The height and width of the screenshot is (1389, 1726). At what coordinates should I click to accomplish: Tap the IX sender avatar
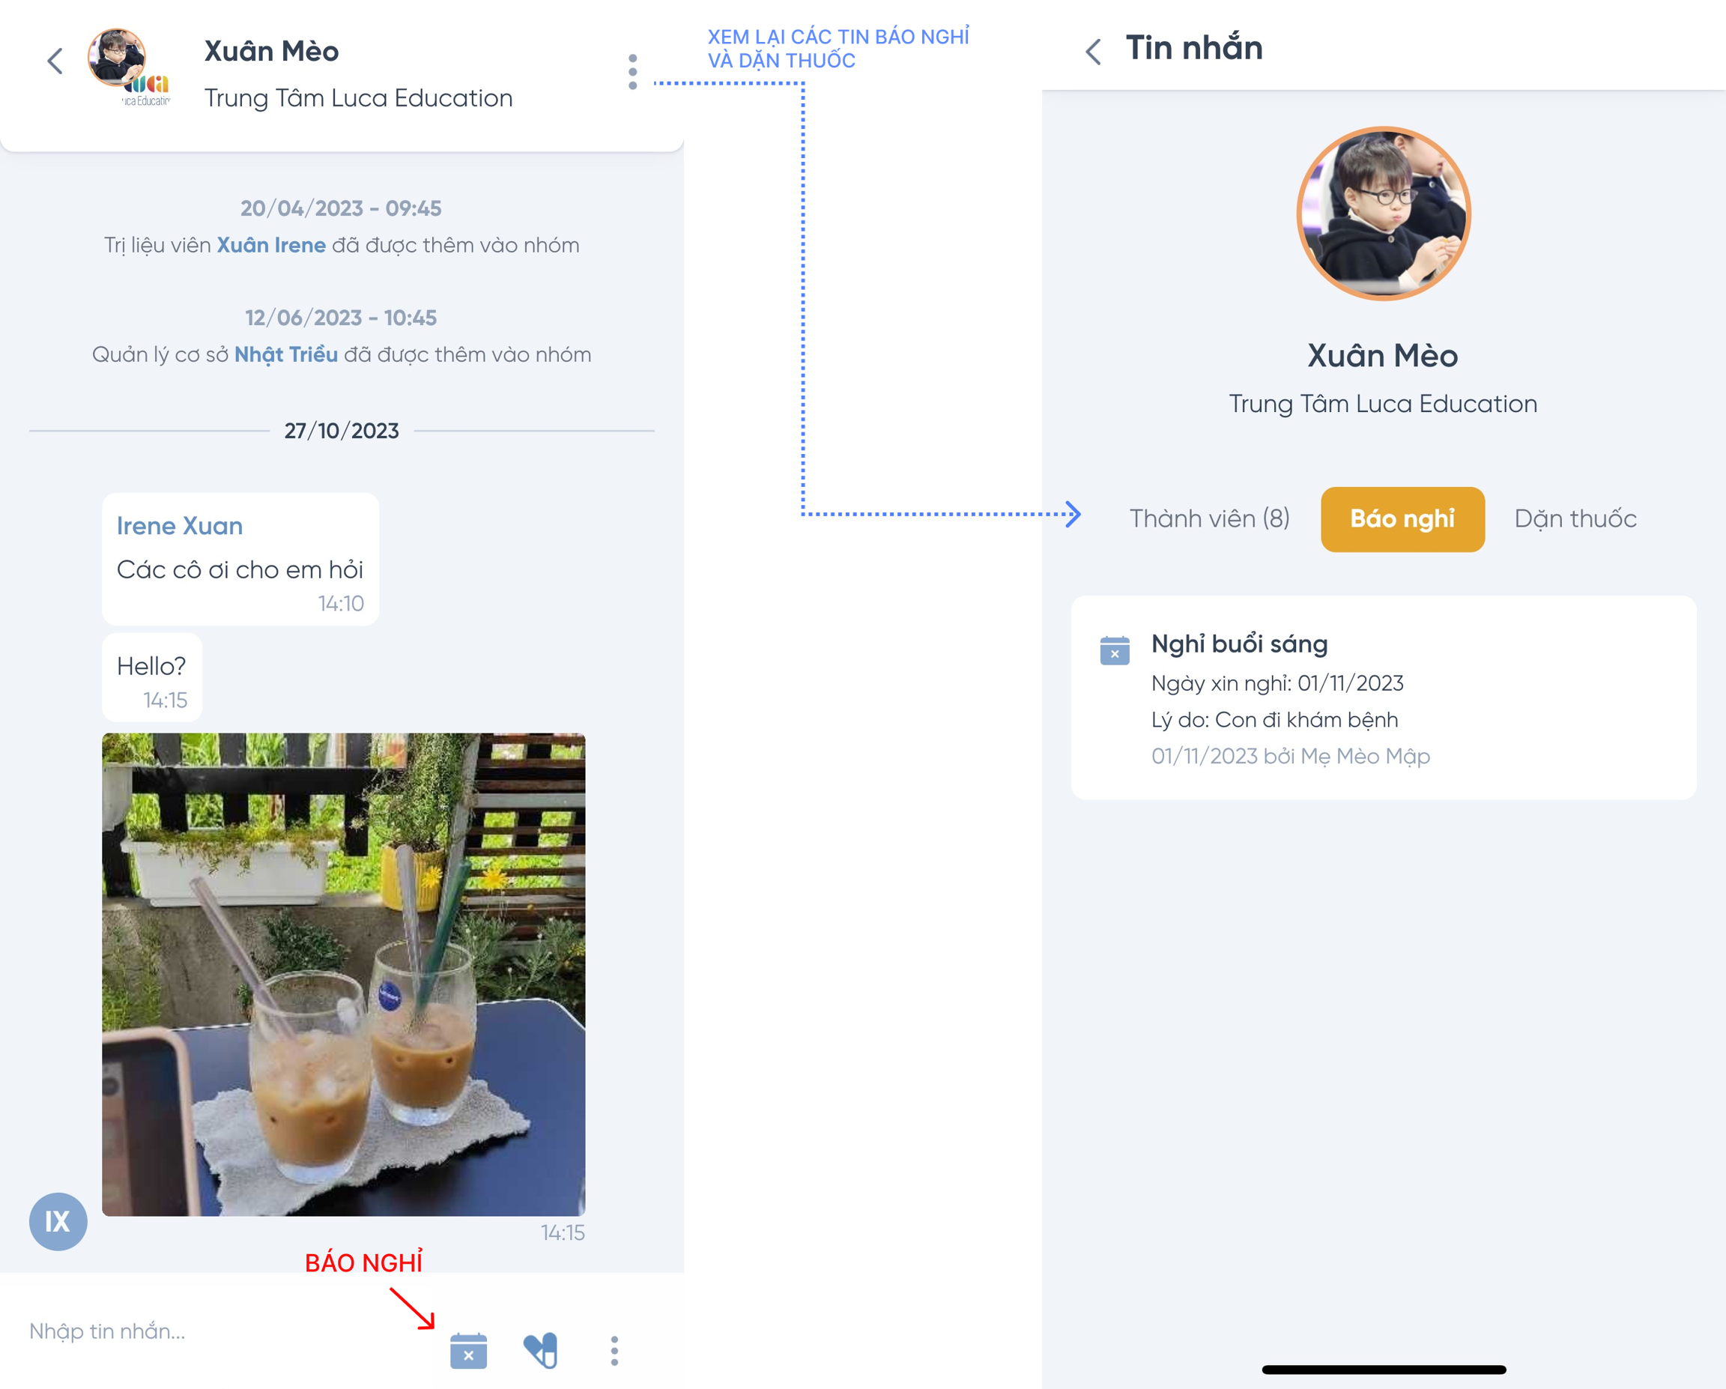point(58,1222)
